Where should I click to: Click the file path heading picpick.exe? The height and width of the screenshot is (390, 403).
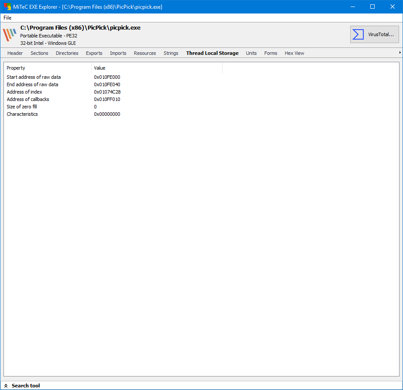(80, 28)
